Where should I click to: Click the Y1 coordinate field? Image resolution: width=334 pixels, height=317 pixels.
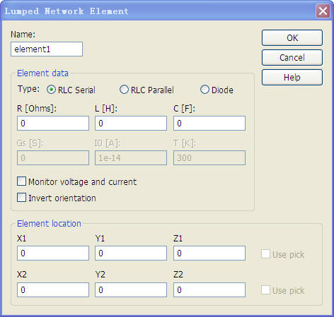(131, 253)
